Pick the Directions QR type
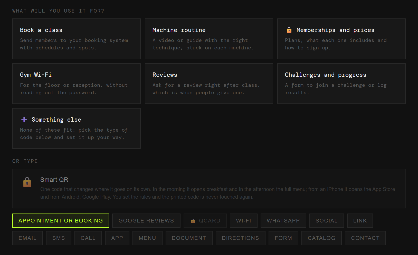Viewport: 418px width, 255px height. pyautogui.click(x=241, y=238)
